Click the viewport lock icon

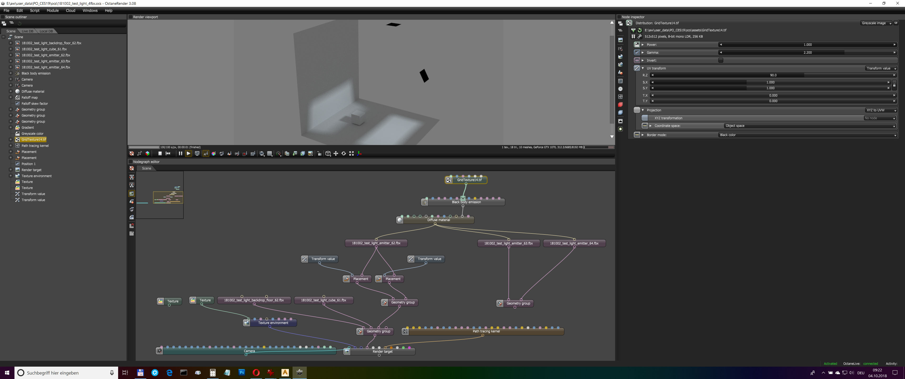319,154
